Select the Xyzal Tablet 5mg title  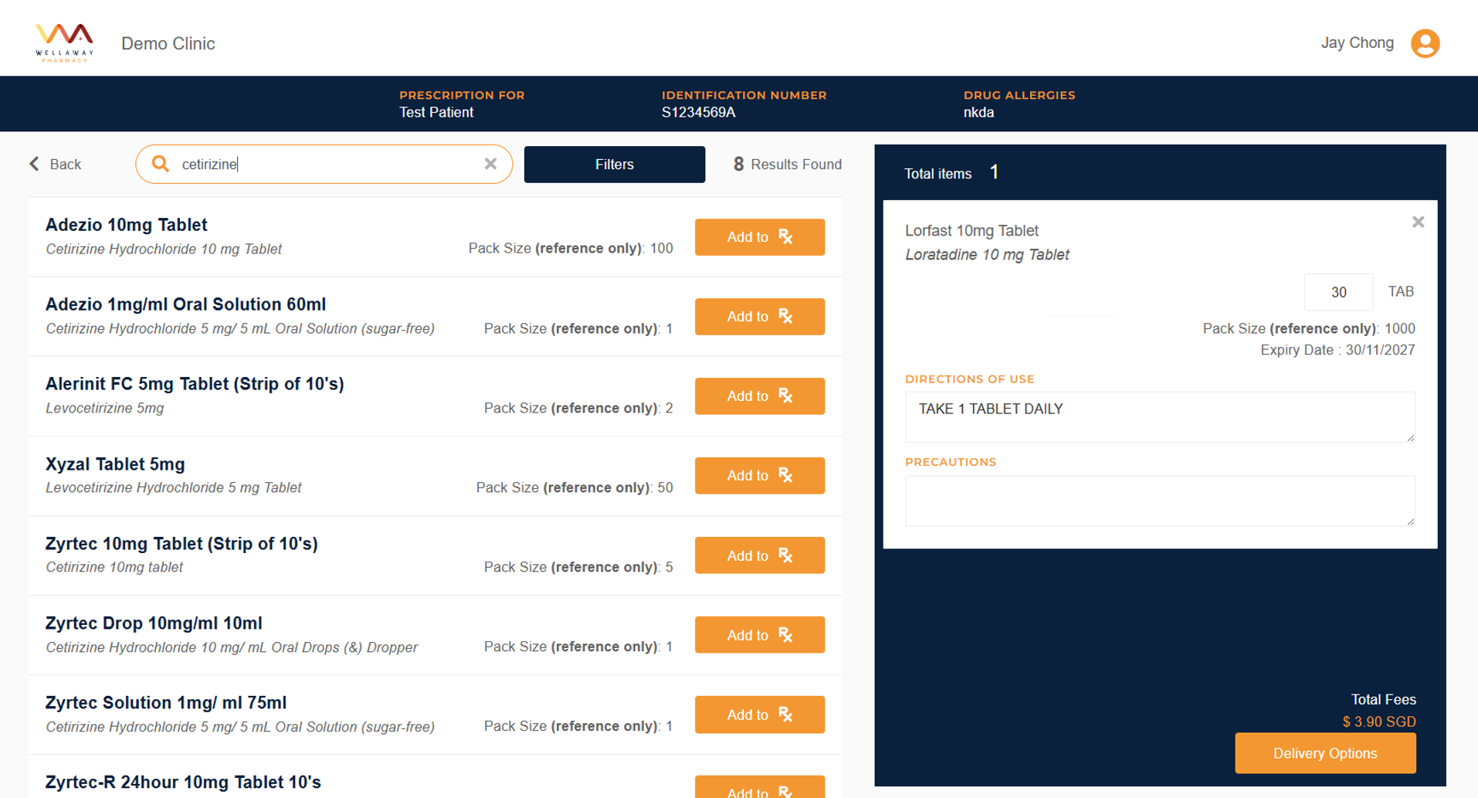click(x=115, y=464)
